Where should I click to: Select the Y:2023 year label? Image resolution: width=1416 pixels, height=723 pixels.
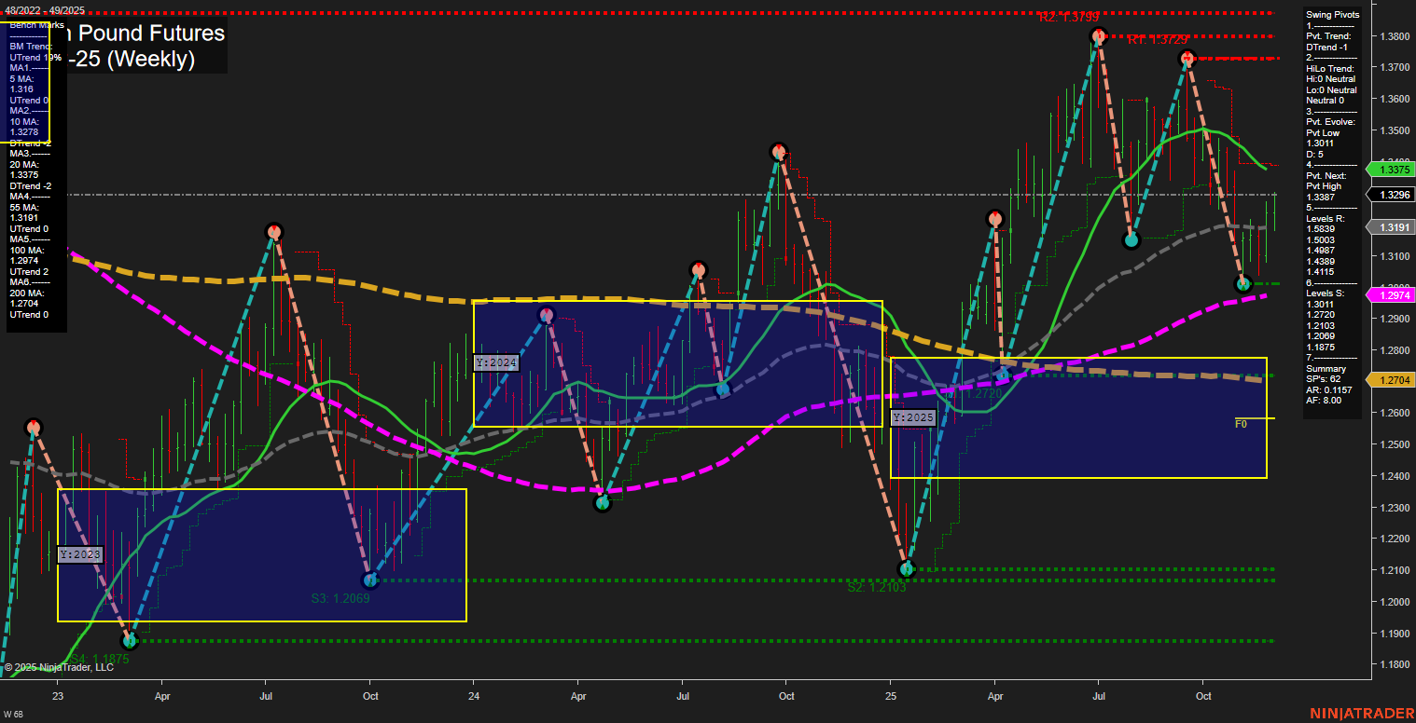79,554
